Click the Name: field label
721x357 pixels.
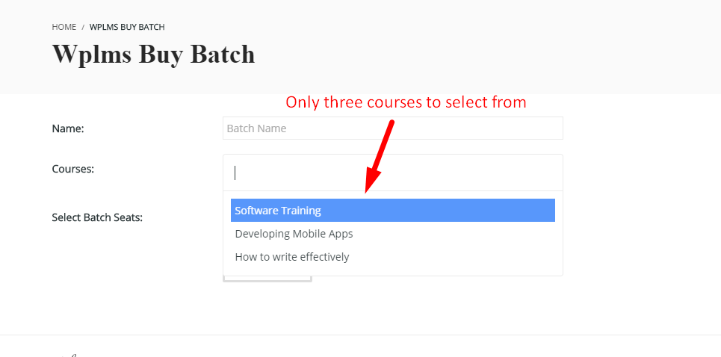(x=68, y=128)
